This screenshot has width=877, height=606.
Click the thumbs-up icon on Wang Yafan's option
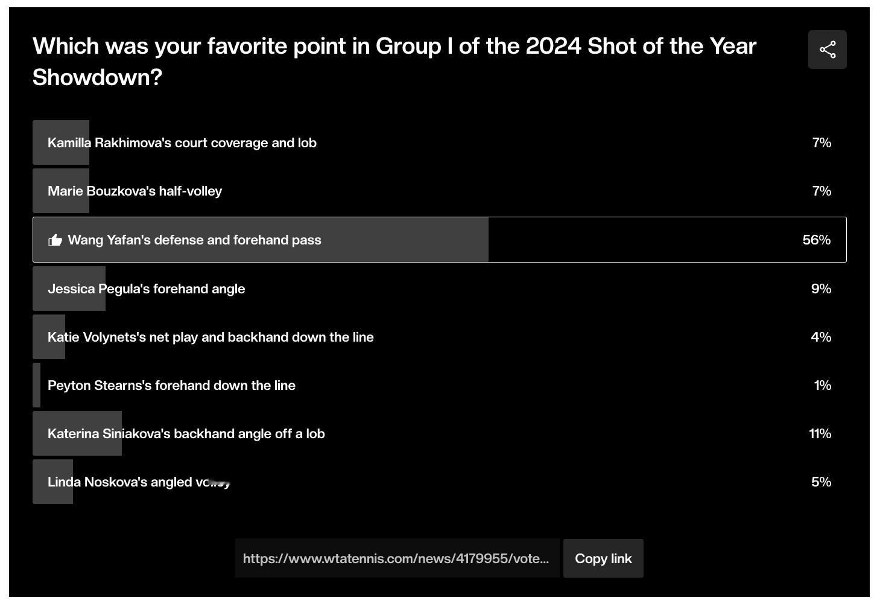(x=55, y=240)
